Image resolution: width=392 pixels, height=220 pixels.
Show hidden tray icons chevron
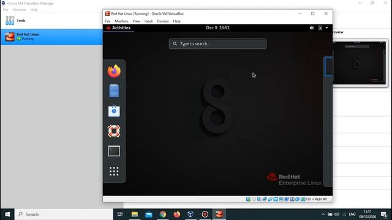[323, 215]
